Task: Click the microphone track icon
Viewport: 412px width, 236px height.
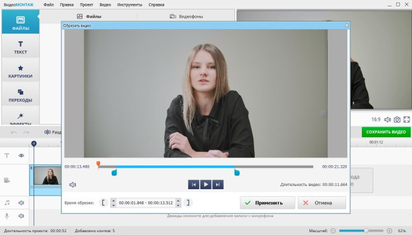Action: [x=7, y=216]
